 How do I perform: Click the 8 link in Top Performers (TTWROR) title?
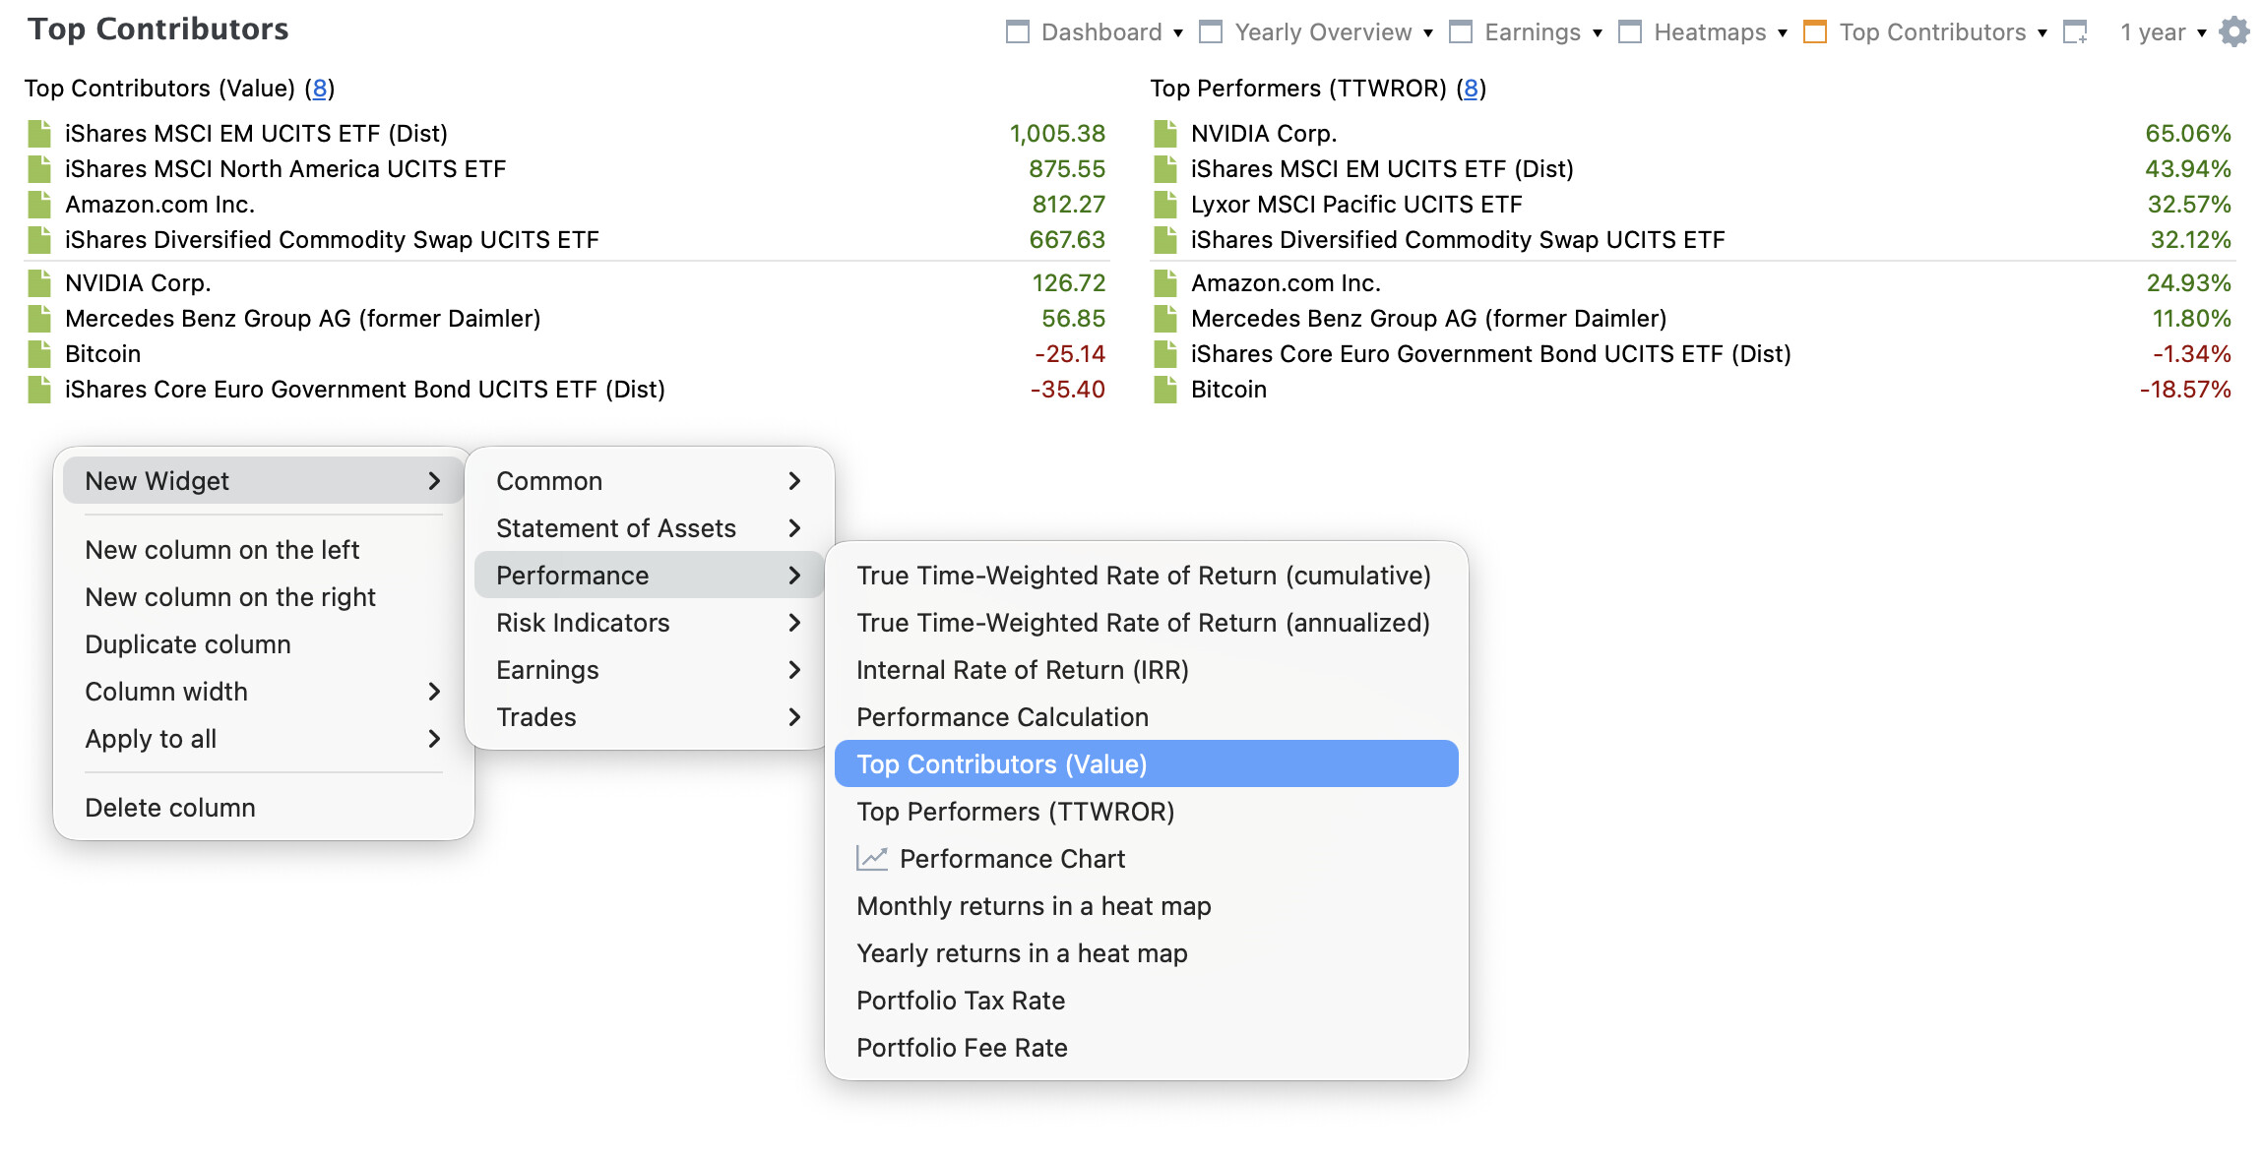click(1471, 89)
